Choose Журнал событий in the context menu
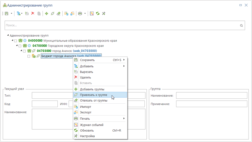The height and width of the screenshot is (142, 252). (x=100, y=125)
